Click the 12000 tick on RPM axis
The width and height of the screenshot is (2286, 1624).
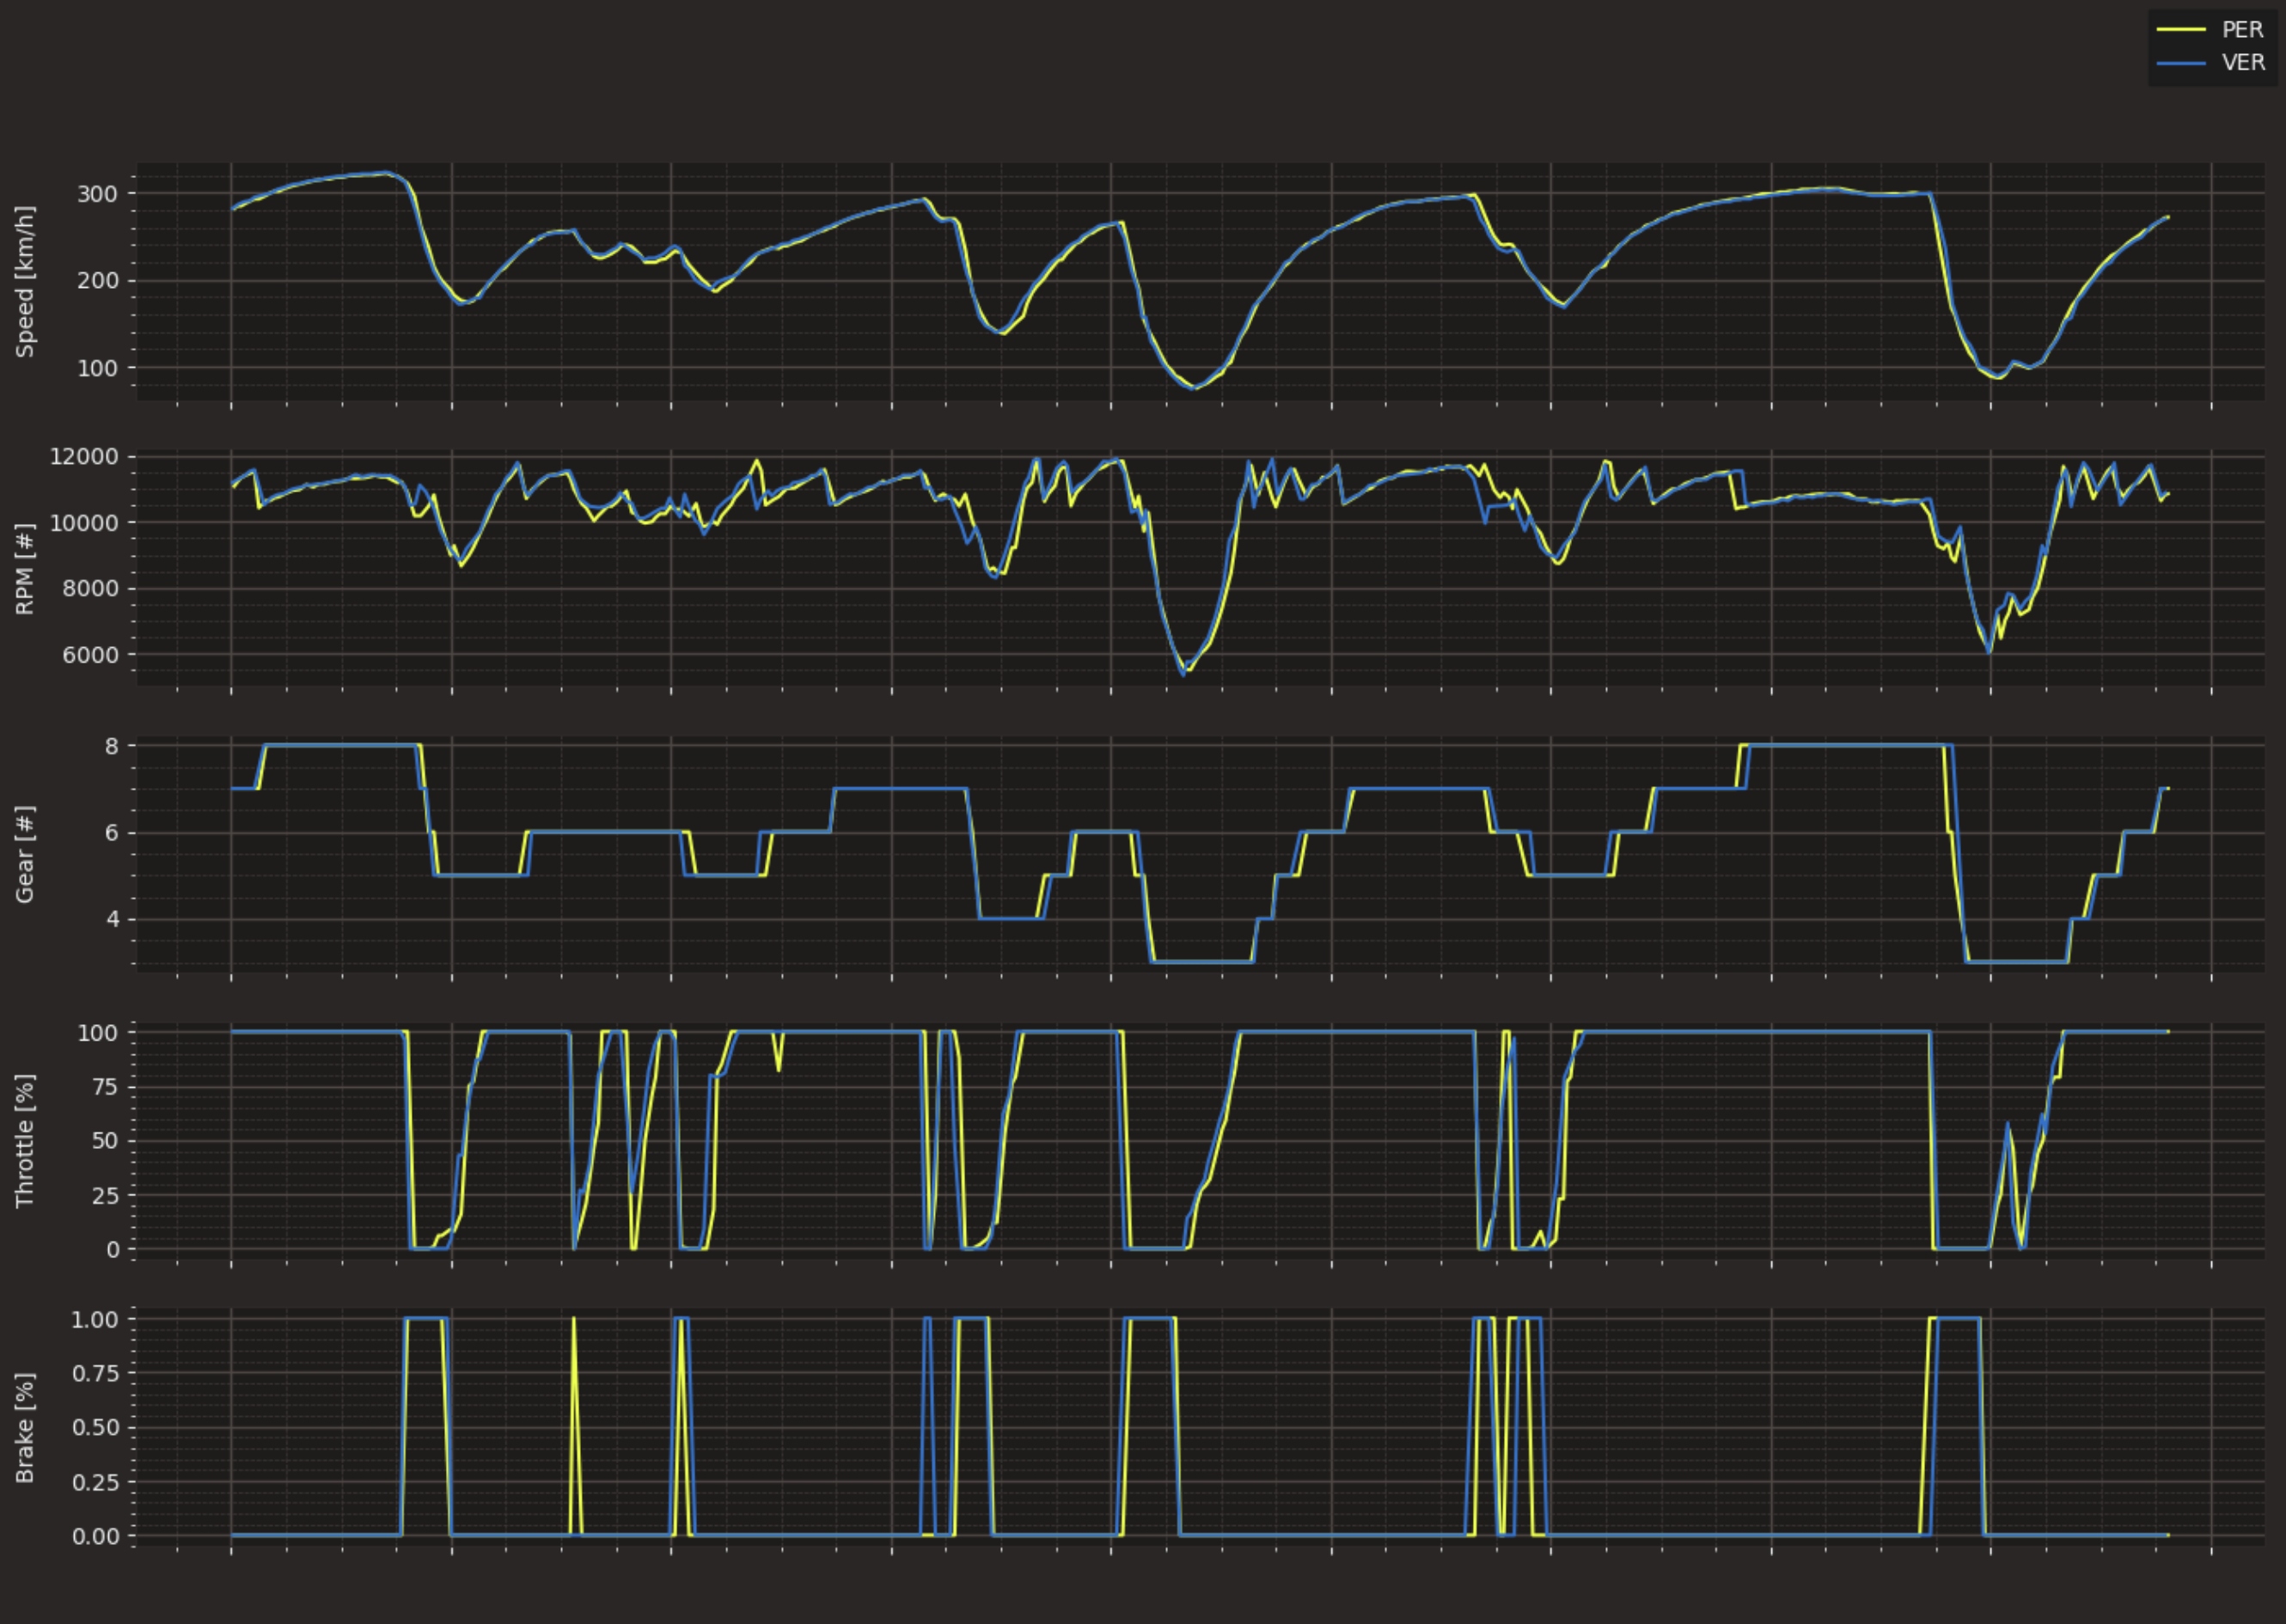coord(84,457)
